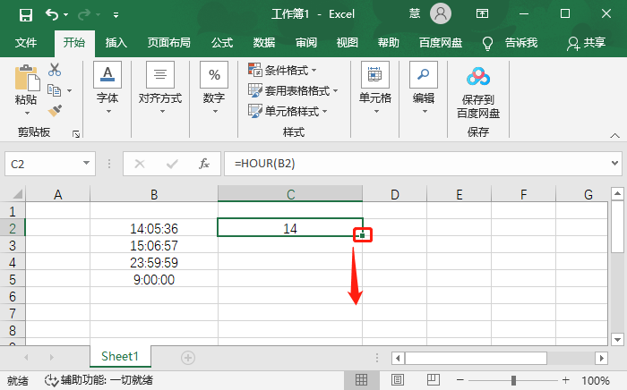Viewport: 627px width, 390px height.
Task: Select cell B3 containing 15:06:57
Action: pyautogui.click(x=154, y=245)
